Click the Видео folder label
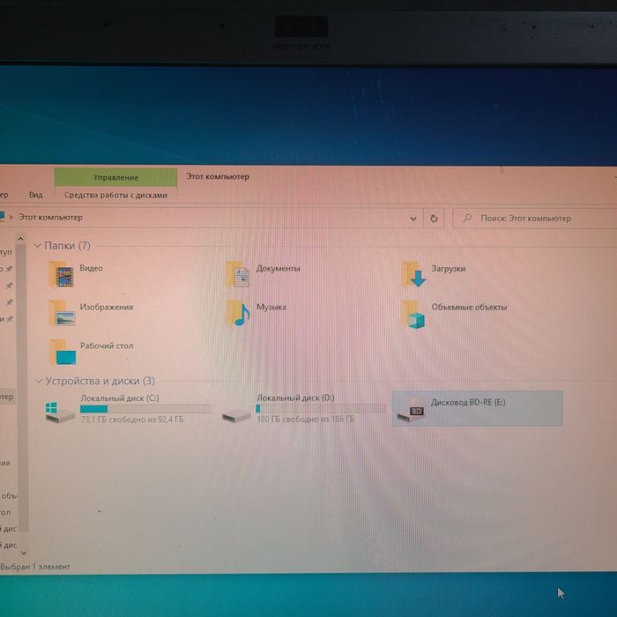Screen dimensions: 617x617 (x=92, y=268)
